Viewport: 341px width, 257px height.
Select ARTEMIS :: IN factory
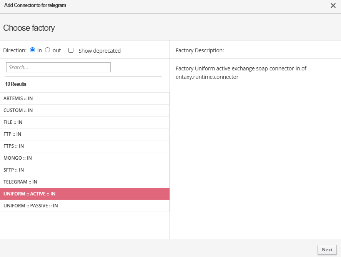18,98
